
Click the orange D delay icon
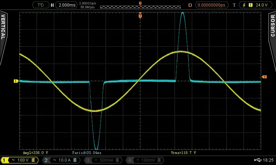click(190, 5)
